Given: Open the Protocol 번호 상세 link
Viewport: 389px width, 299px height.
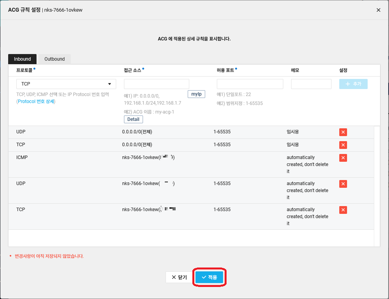Looking at the screenshot, I should pyautogui.click(x=36, y=101).
